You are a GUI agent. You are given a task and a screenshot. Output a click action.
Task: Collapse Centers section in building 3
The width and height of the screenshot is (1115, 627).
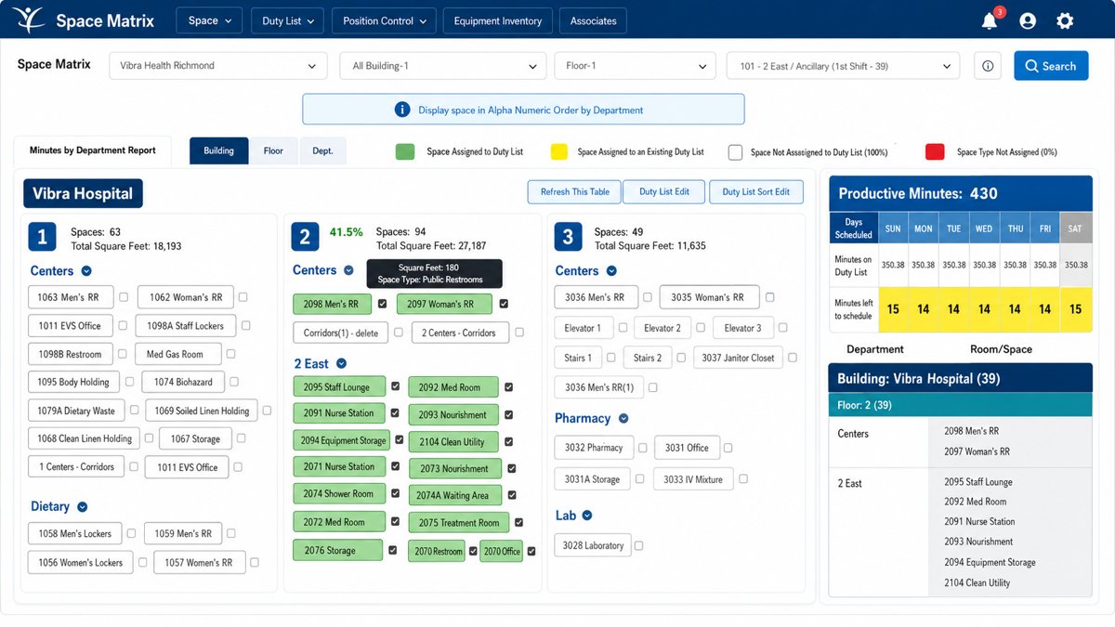click(x=611, y=271)
